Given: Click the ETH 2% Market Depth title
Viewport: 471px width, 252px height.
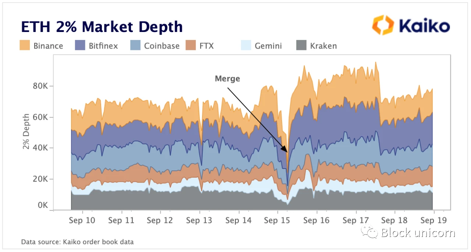Looking at the screenshot, I should point(102,27).
